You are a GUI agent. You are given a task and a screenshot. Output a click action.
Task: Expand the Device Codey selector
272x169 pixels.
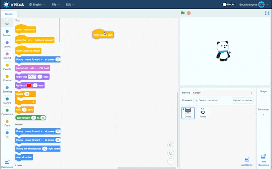[251, 92]
